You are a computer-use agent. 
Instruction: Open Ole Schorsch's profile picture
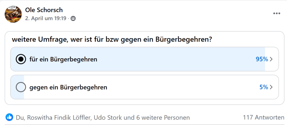tap(13, 14)
